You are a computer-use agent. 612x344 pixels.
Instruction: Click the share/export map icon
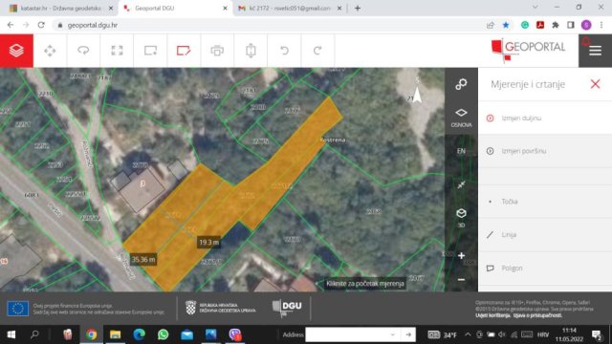[251, 51]
